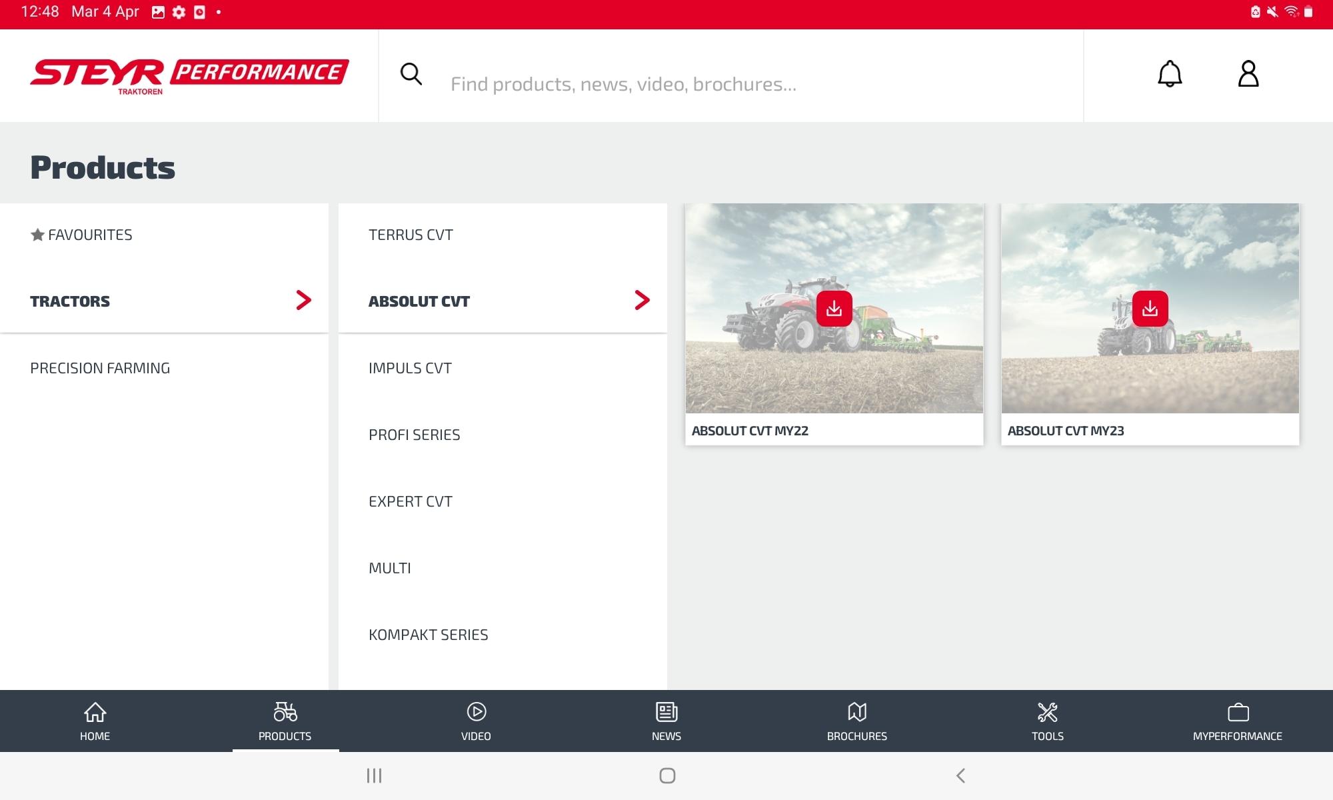1333x800 pixels.
Task: Tap Android back navigation arrow
Action: click(960, 775)
